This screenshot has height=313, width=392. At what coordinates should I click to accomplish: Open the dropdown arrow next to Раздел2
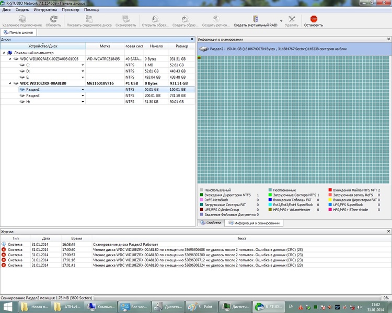(x=83, y=90)
